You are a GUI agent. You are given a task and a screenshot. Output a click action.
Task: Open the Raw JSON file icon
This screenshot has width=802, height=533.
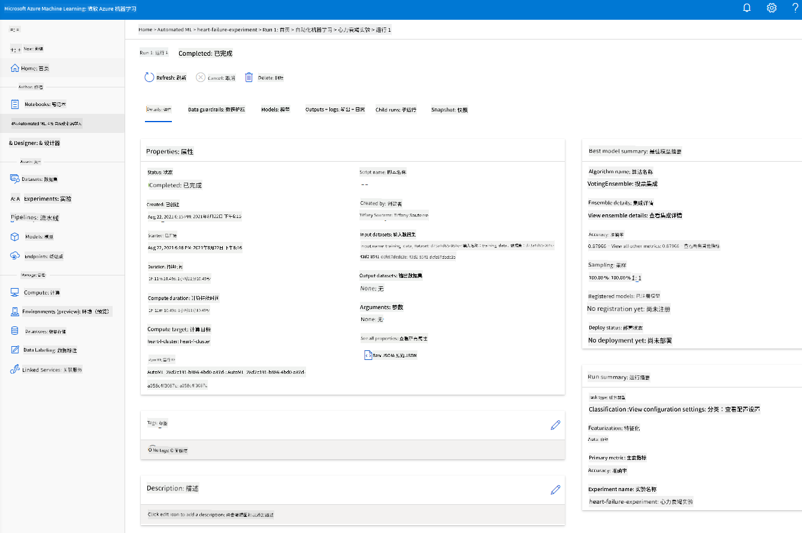click(x=368, y=355)
